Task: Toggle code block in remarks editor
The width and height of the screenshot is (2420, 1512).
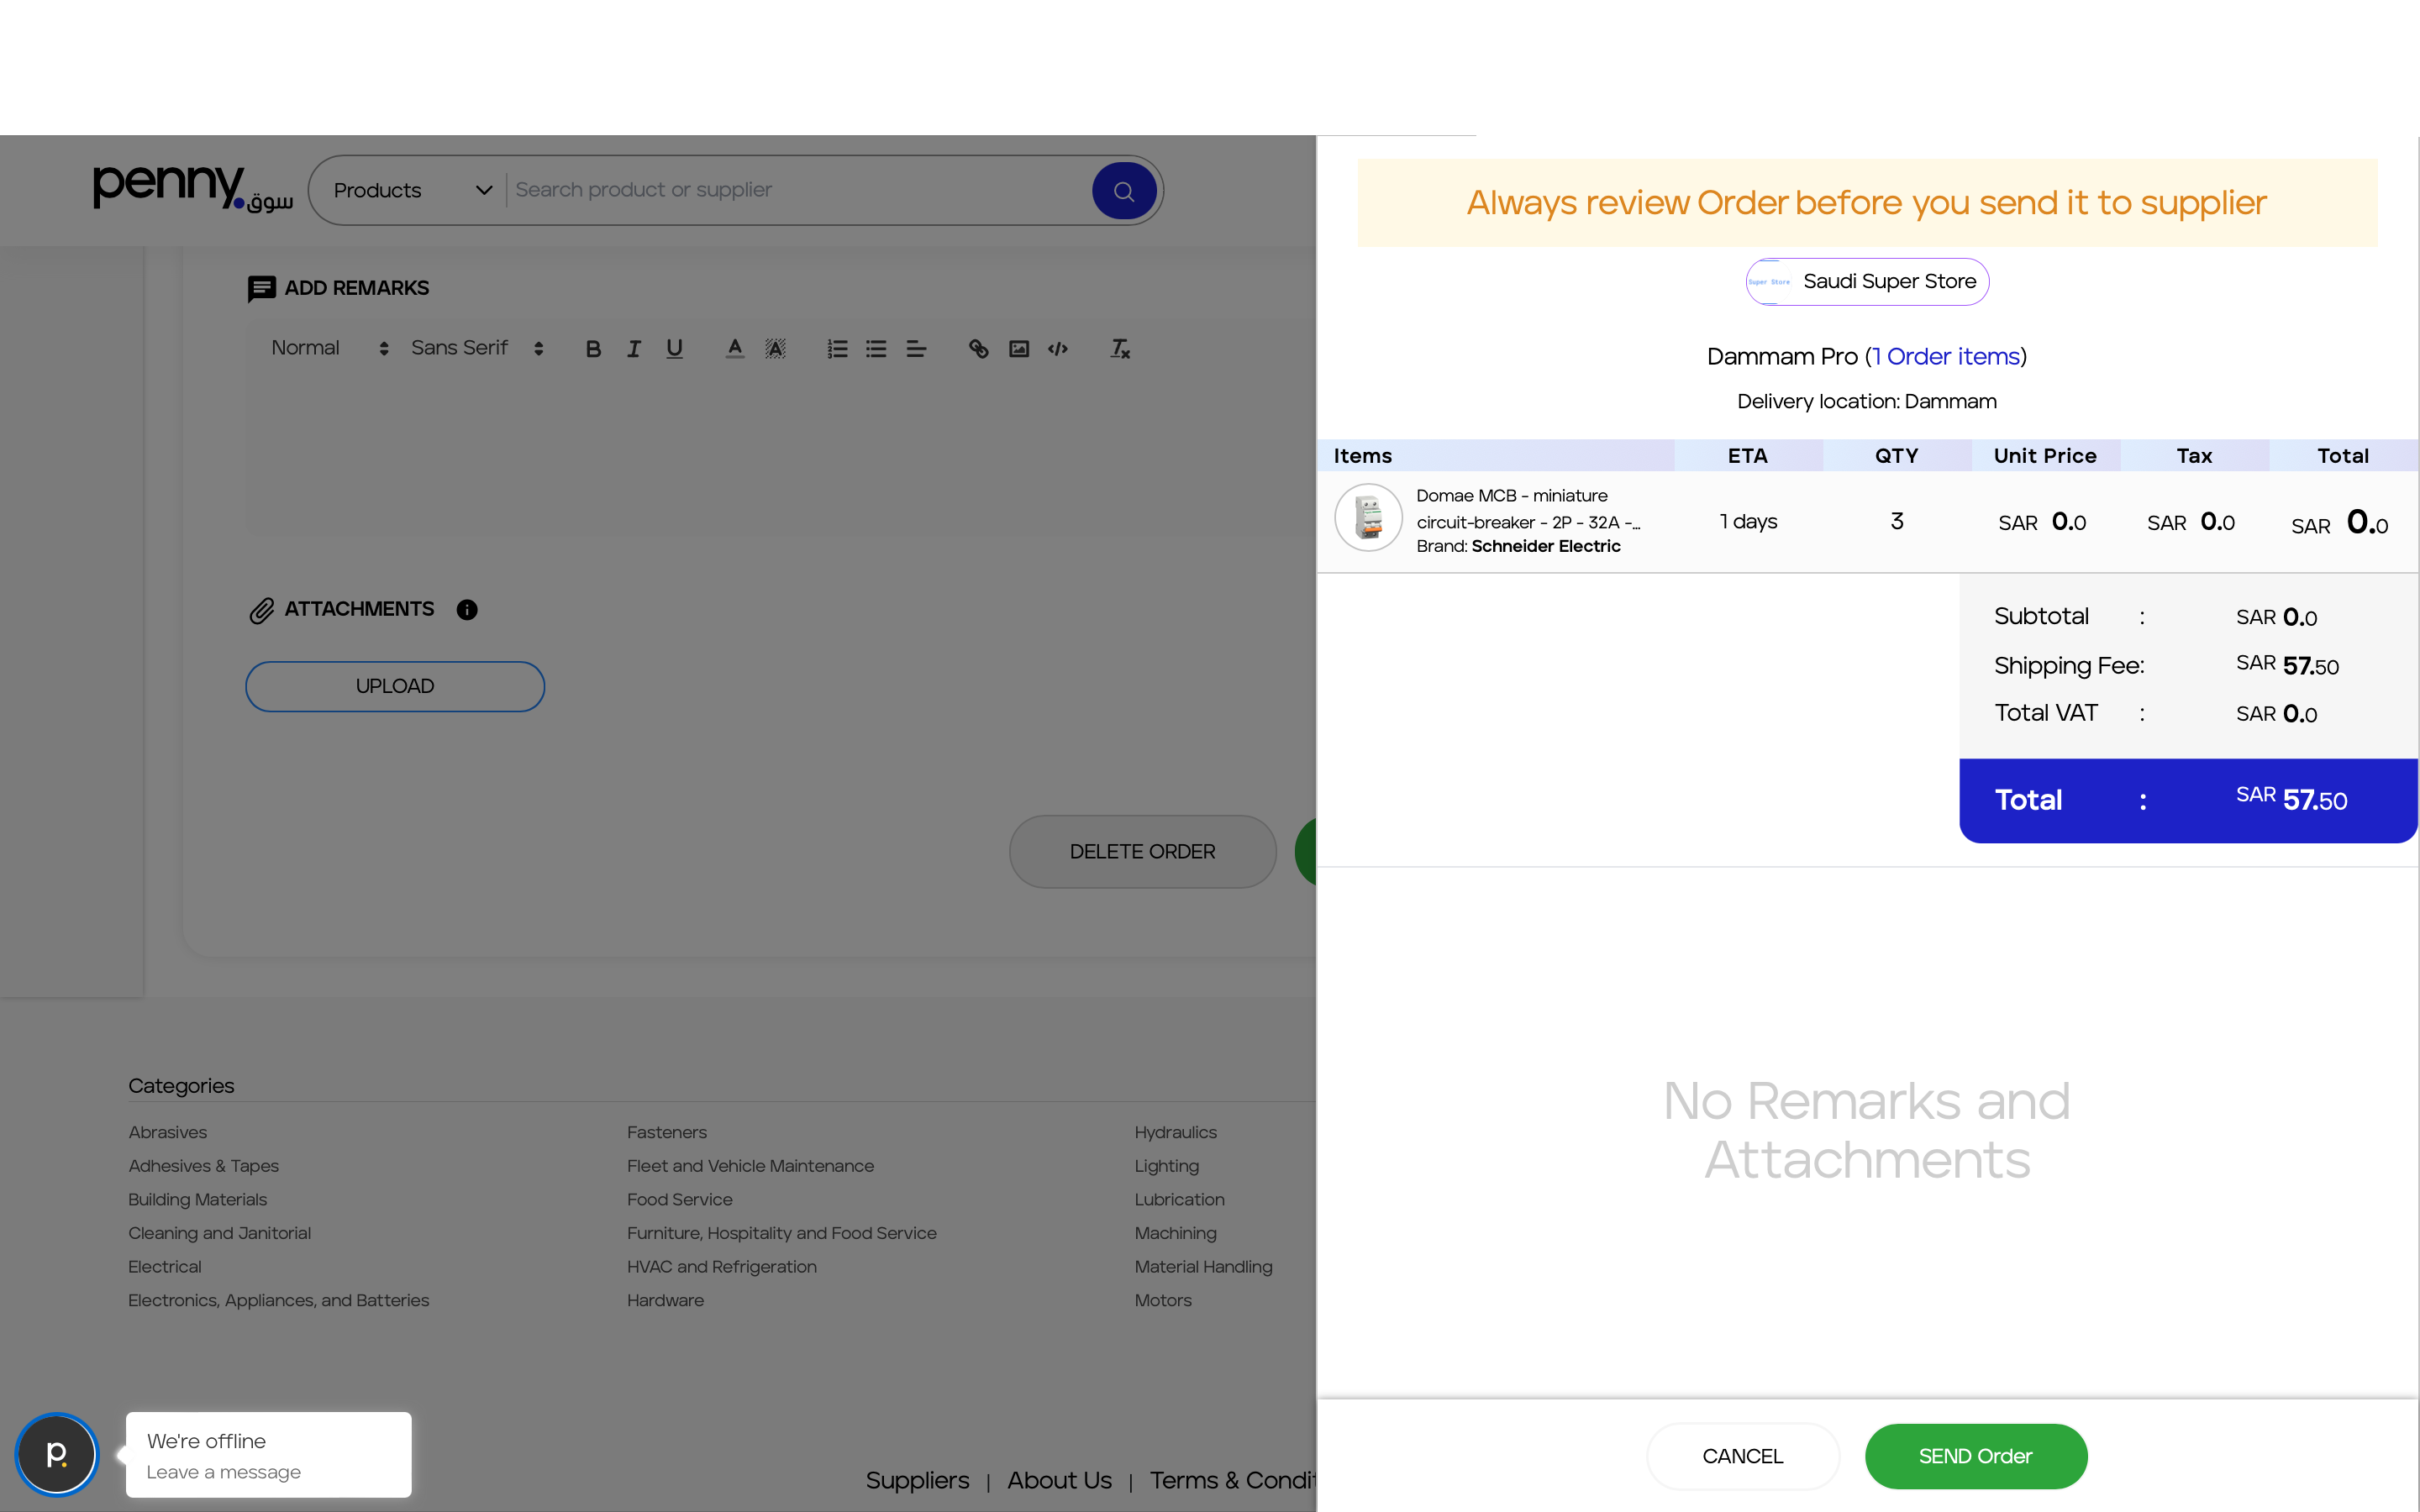Action: tap(1058, 349)
